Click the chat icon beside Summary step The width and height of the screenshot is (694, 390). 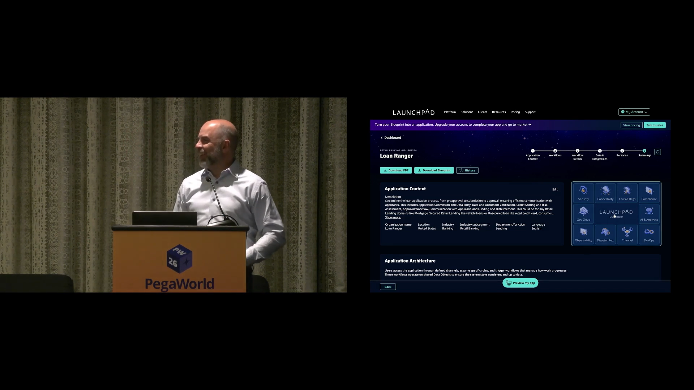[x=657, y=152]
